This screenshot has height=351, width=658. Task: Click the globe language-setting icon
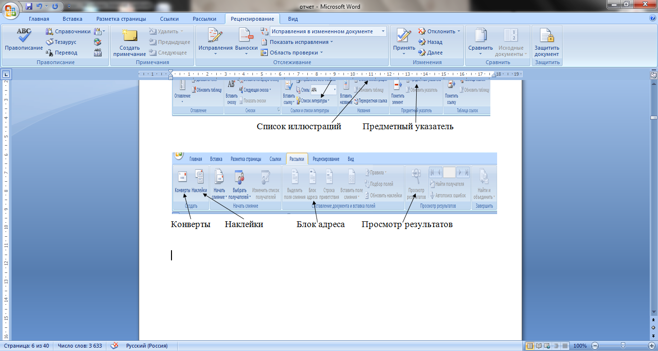[x=98, y=42]
